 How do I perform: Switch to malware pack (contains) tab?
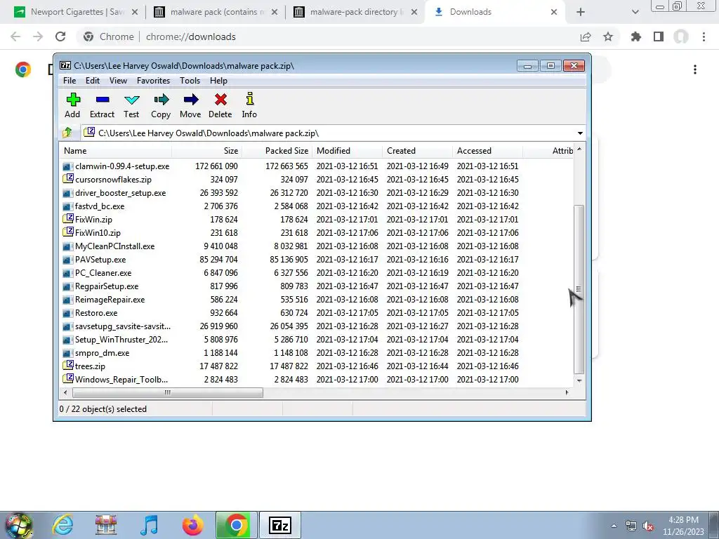216,12
